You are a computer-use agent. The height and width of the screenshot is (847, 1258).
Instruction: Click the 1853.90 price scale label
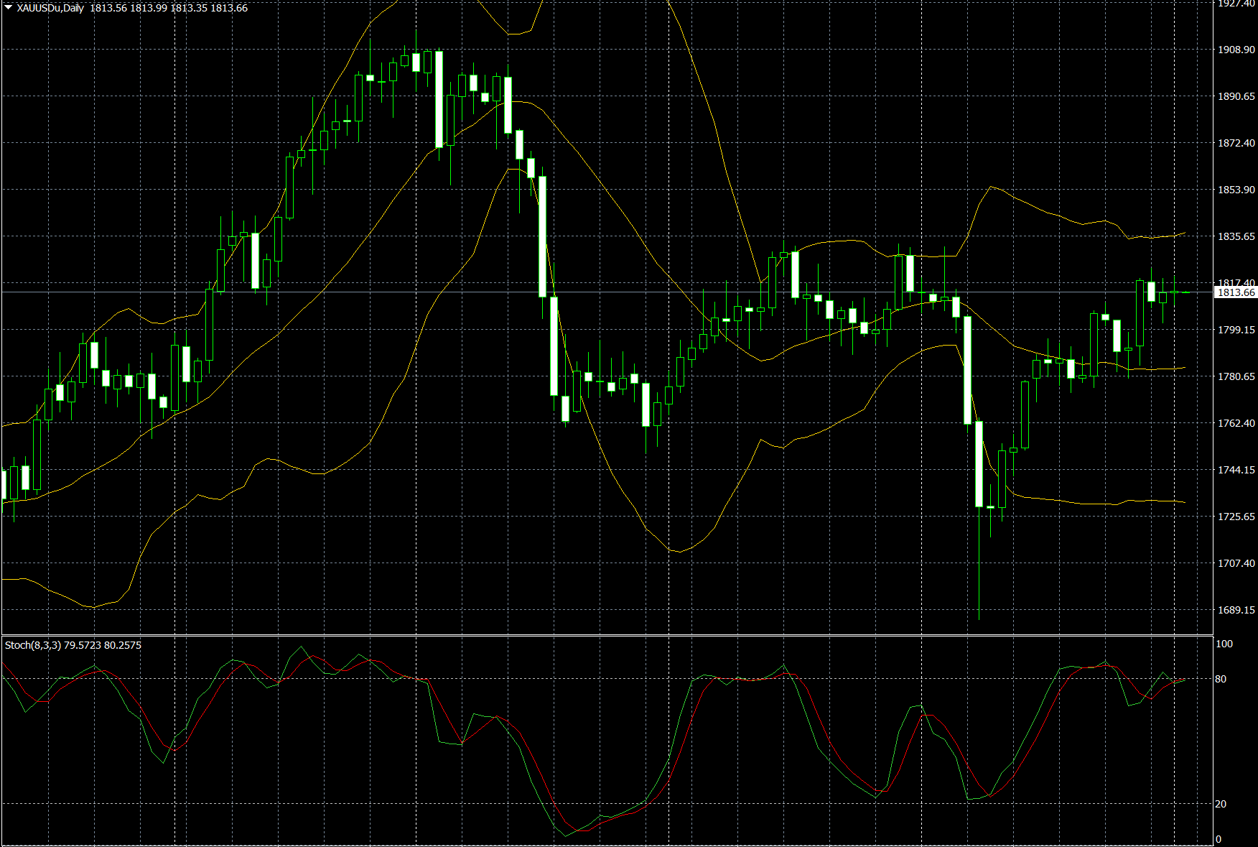point(1236,190)
